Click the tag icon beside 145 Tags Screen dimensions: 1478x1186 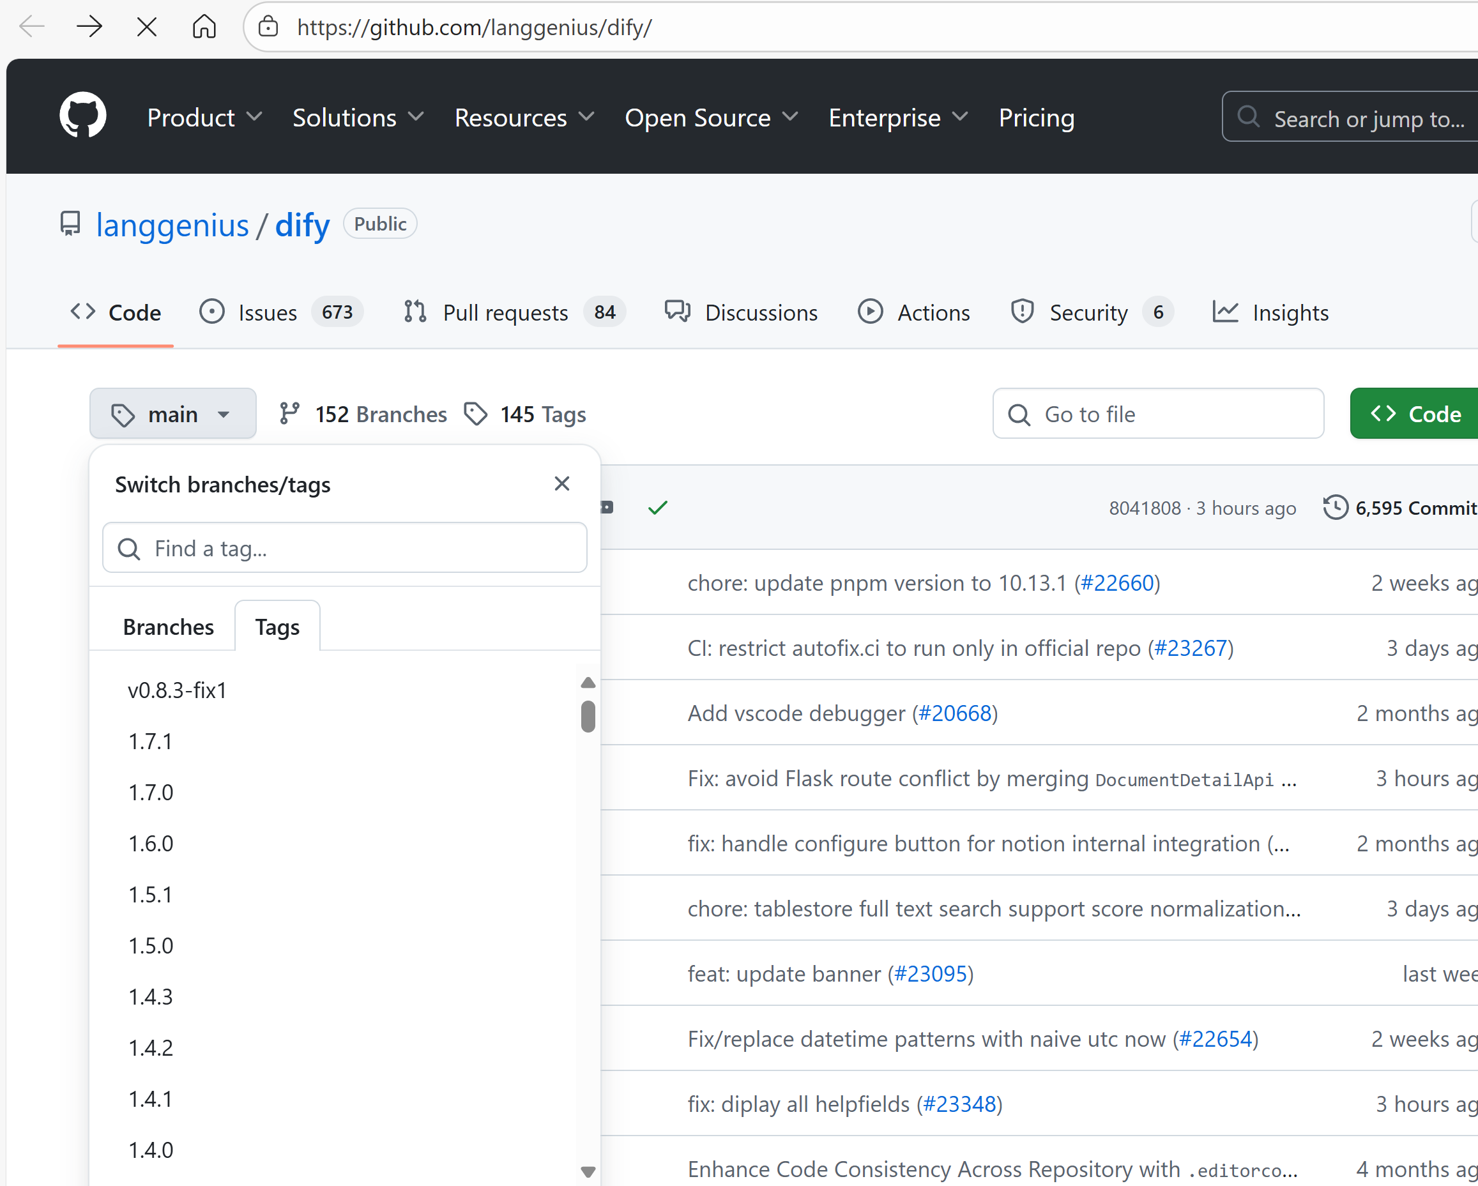tap(476, 413)
